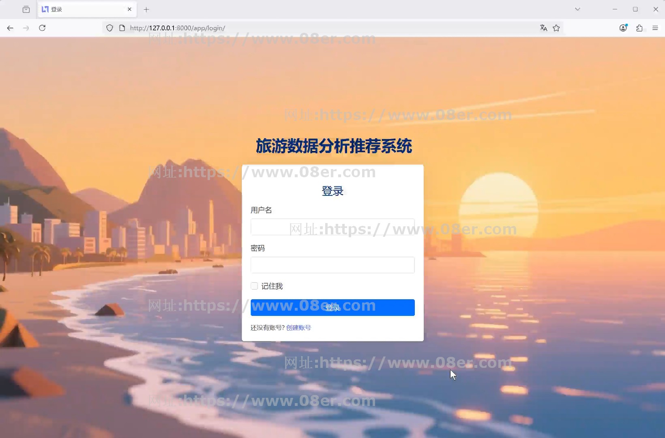Select the 登录 browser tab
Screen dimensions: 665x438
(x=81, y=9)
